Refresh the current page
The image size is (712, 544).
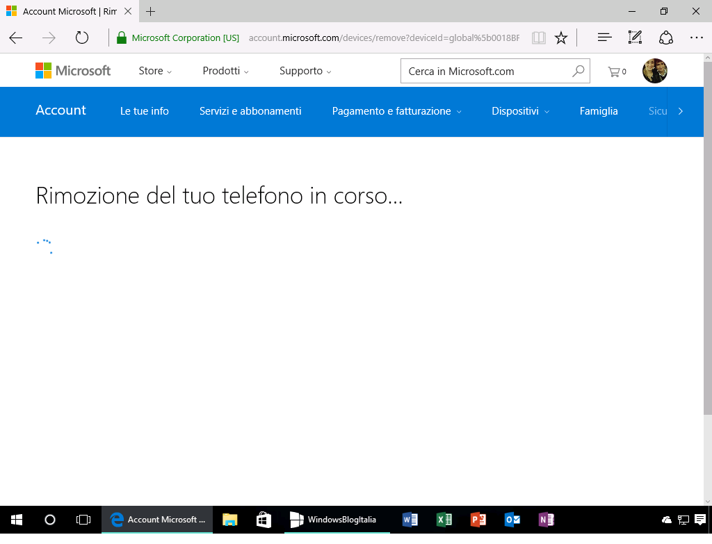point(82,38)
